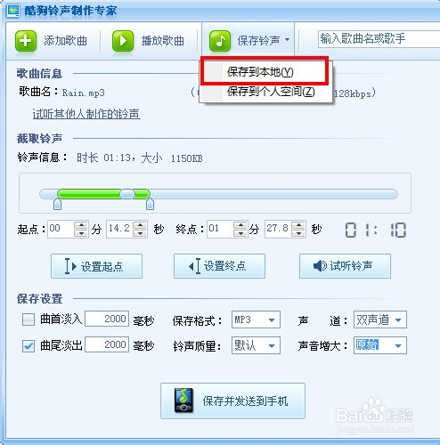
Task: Click the phone icon on send-to-phone button
Action: [183, 400]
